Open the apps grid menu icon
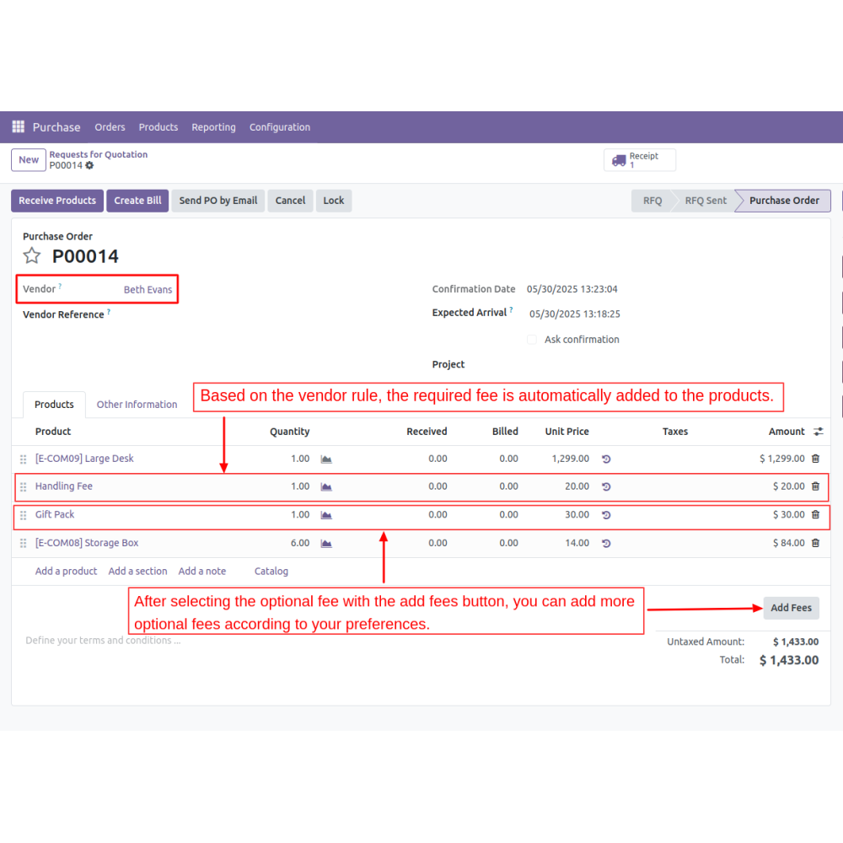The height and width of the screenshot is (843, 843). coord(19,127)
